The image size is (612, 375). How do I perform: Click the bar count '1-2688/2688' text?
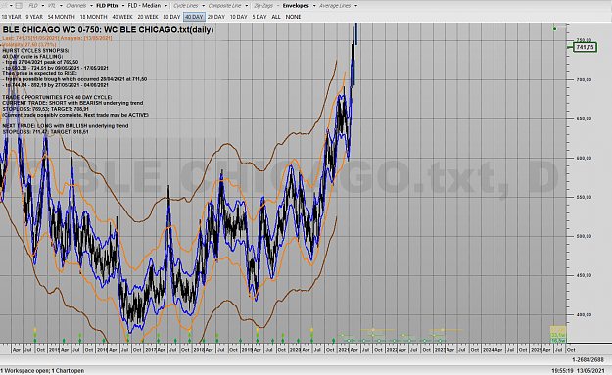coord(588,359)
